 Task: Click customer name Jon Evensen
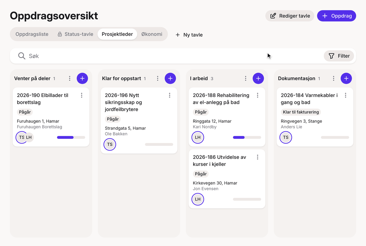click(206, 189)
